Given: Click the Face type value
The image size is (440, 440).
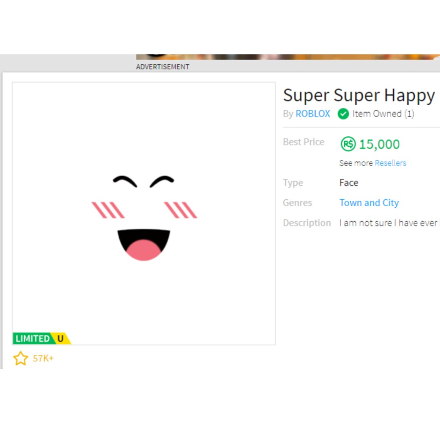Looking at the screenshot, I should 348,183.
